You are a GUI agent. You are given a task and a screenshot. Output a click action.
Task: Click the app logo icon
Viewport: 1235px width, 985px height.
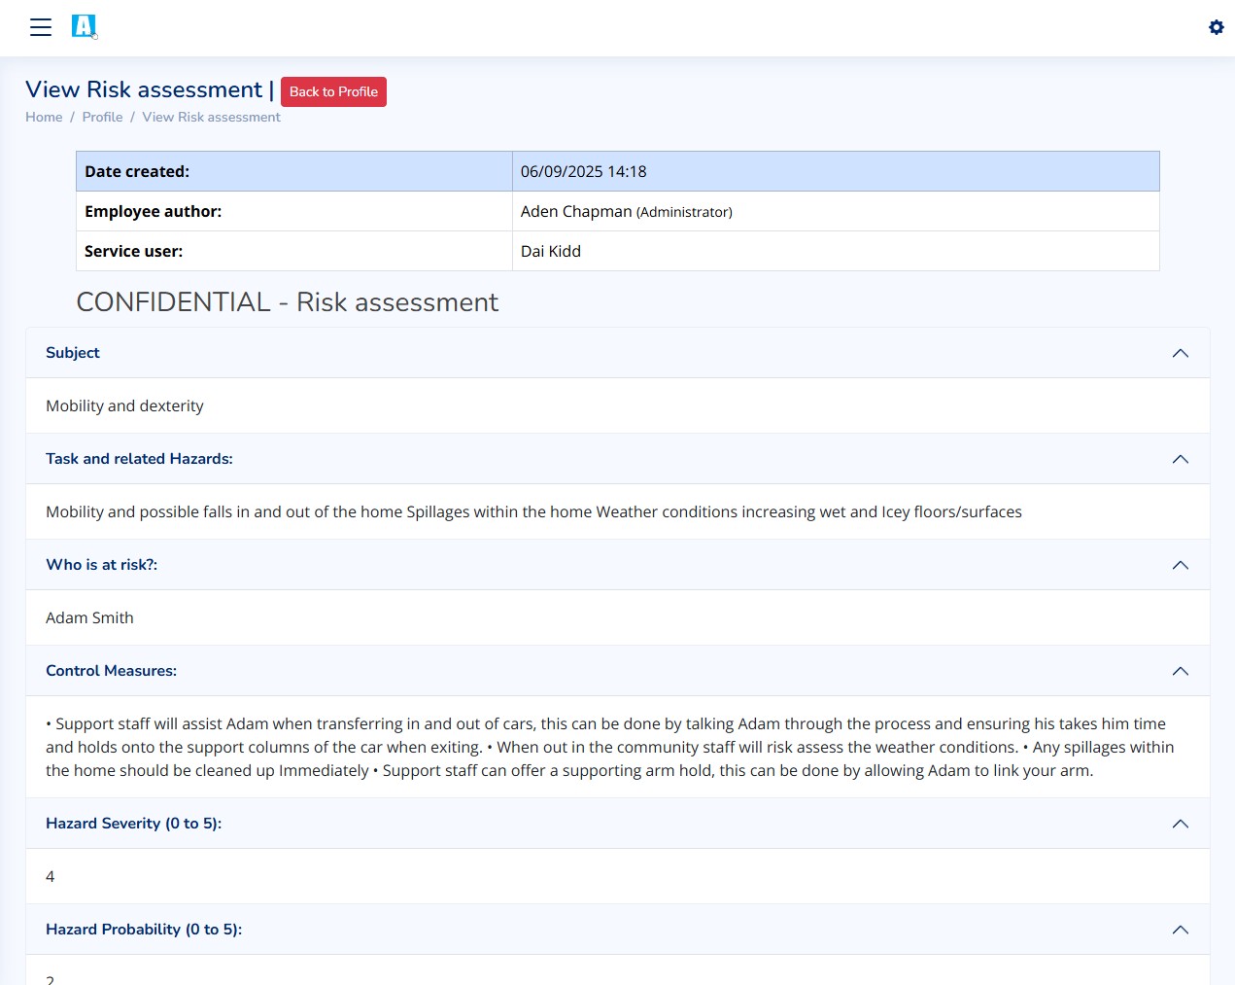point(85,26)
